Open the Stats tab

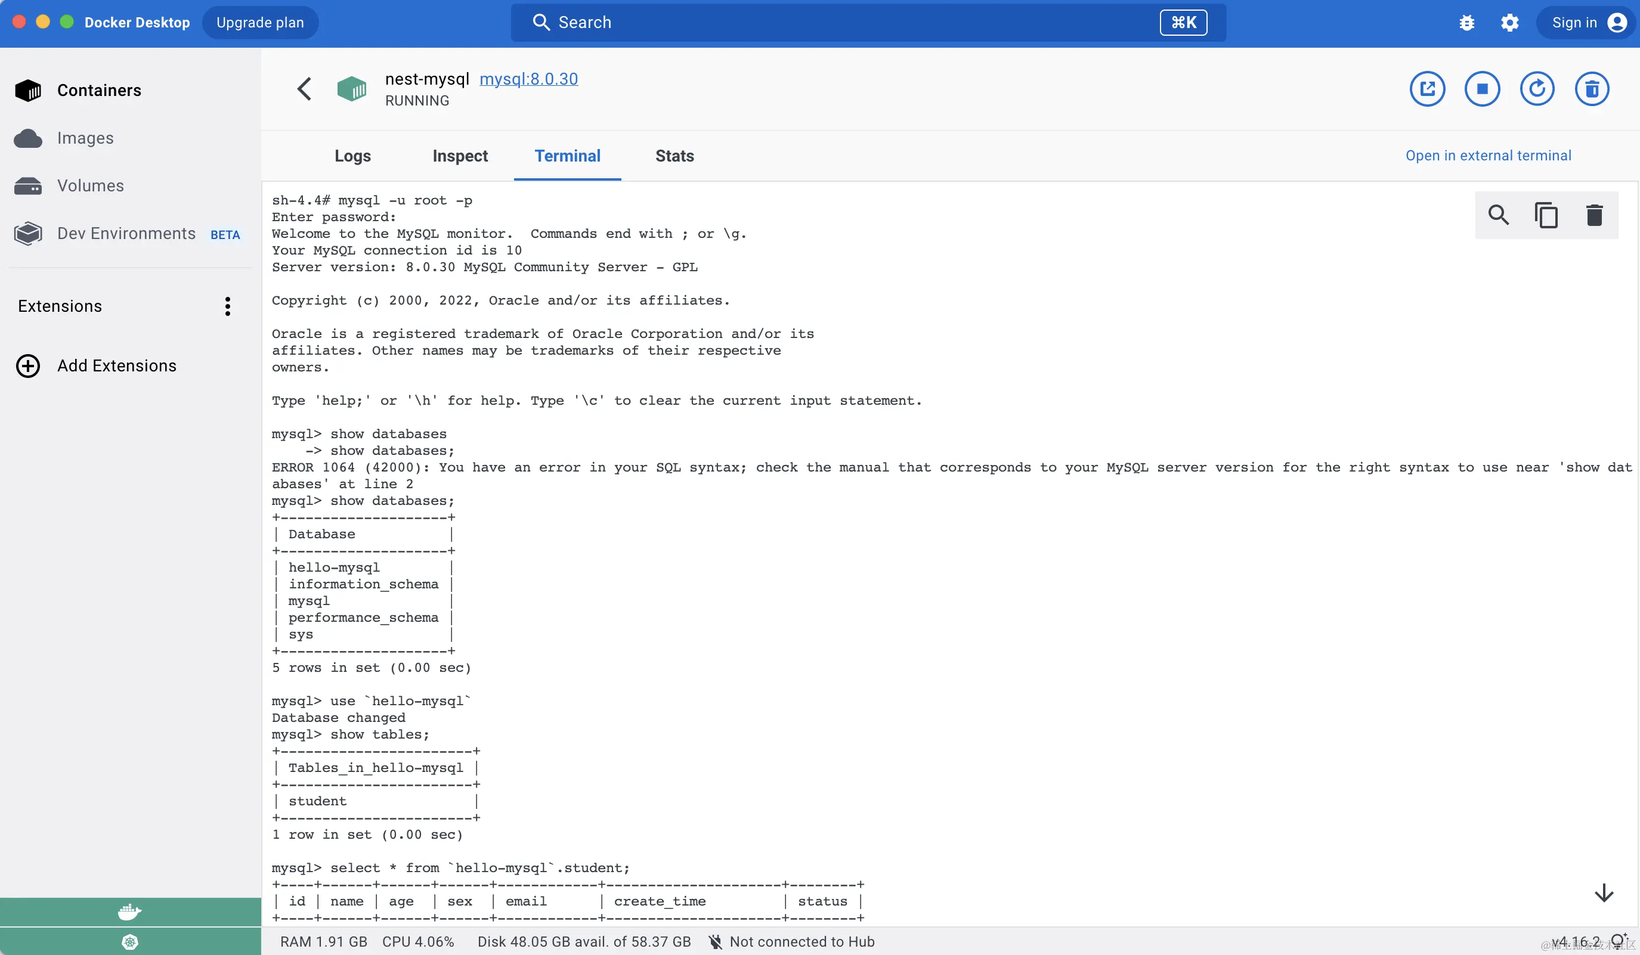pyautogui.click(x=674, y=156)
